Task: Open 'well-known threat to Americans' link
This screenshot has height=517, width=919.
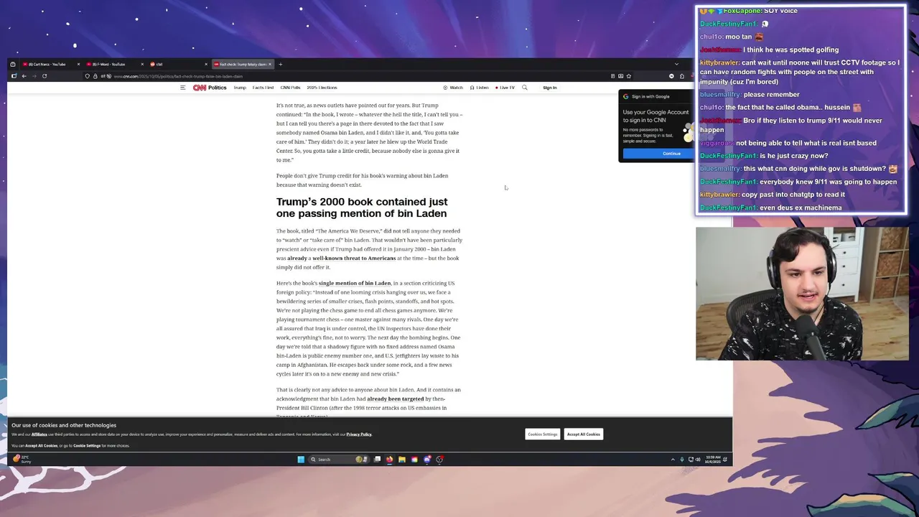Action: point(354,258)
